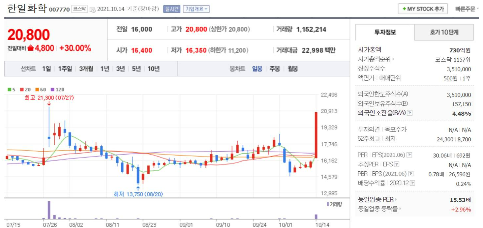Screen dimensions: 483x228
Task: Click the 배당수익률 value 0.24%
Action: coord(464,184)
